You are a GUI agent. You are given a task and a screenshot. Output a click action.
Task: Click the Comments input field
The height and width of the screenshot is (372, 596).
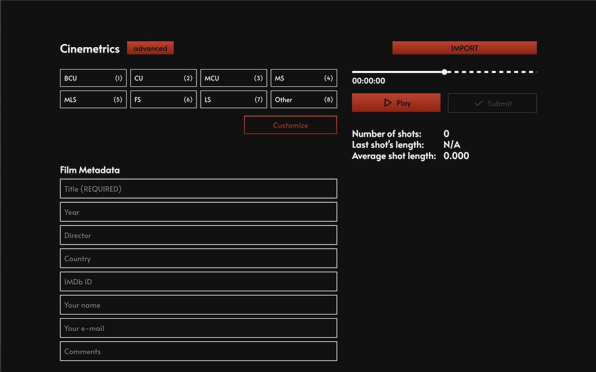tap(198, 351)
